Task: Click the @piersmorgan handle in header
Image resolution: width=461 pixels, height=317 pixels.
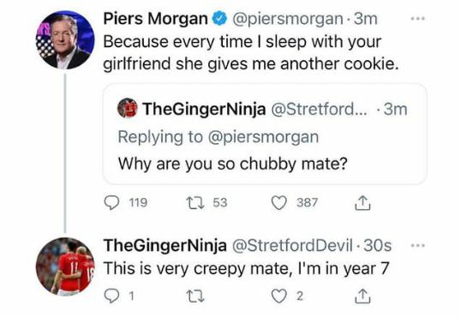Action: [288, 19]
